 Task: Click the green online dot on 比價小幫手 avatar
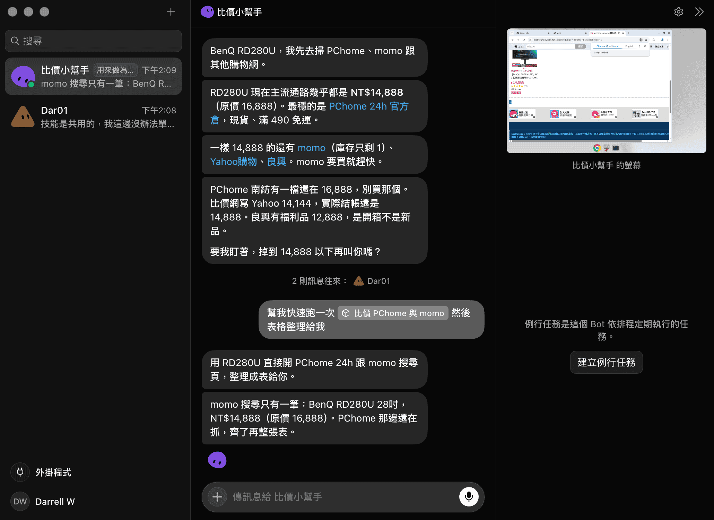31,84
